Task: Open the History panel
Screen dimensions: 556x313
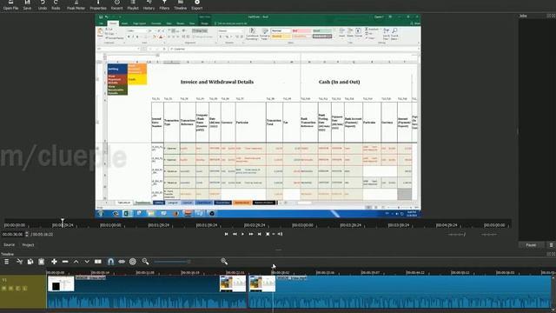Action: pyautogui.click(x=149, y=5)
